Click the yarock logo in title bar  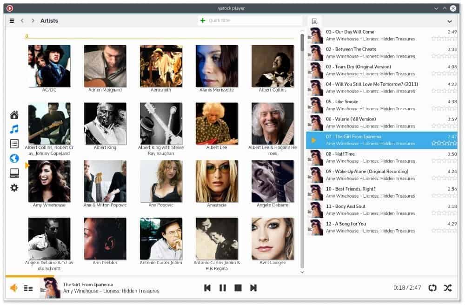click(10, 8)
